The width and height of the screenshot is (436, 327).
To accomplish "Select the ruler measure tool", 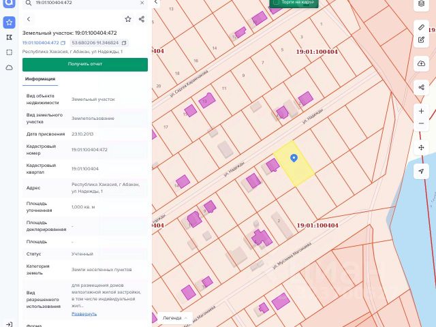I will [421, 27].
